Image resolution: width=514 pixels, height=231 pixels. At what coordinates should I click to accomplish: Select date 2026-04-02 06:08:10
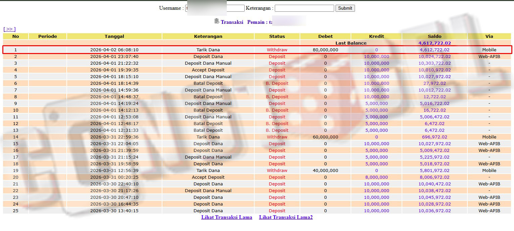point(114,50)
